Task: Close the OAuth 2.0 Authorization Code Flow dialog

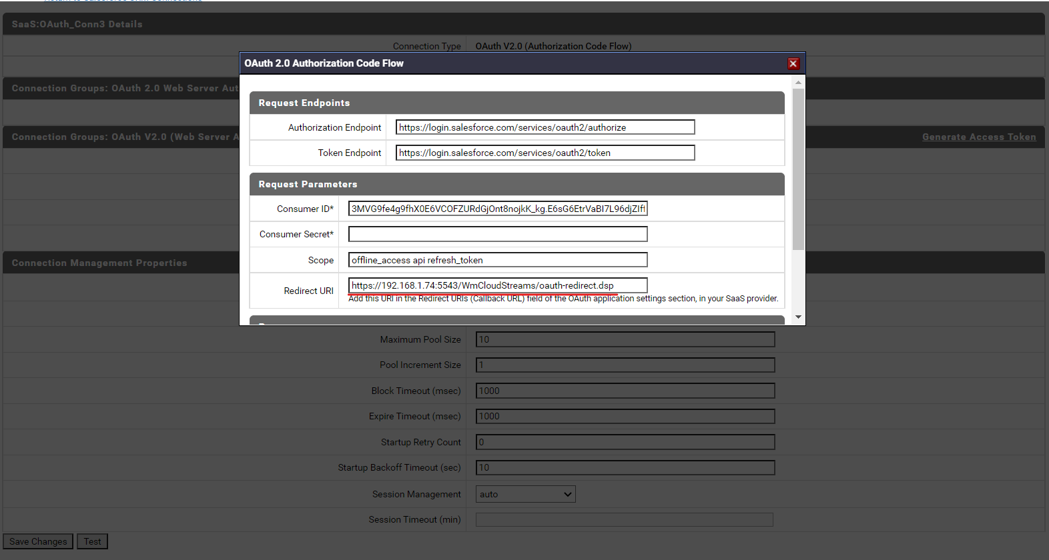Action: 793,63
